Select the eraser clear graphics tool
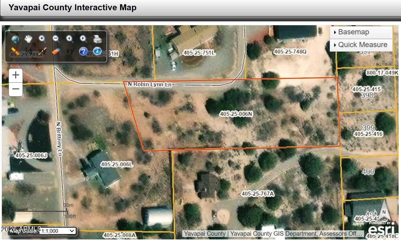 56,51
